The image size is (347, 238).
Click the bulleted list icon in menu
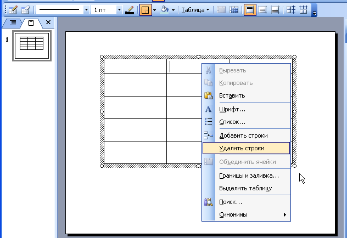209,122
